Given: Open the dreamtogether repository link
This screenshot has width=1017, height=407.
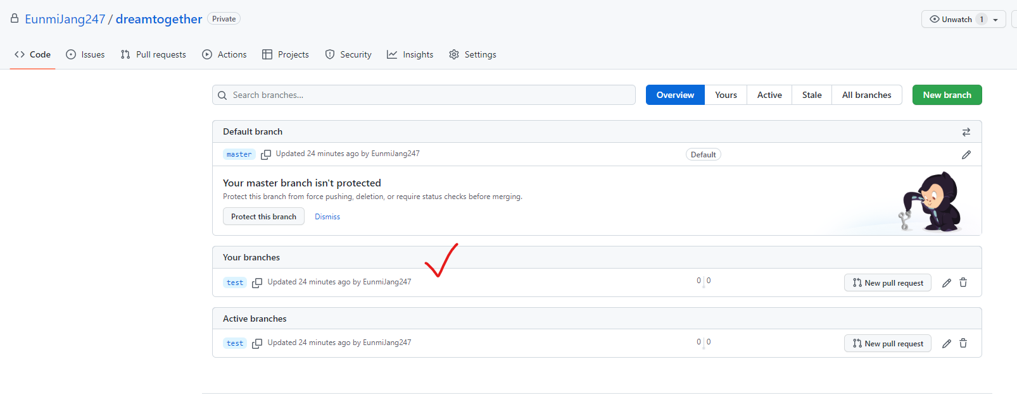Looking at the screenshot, I should coord(159,19).
